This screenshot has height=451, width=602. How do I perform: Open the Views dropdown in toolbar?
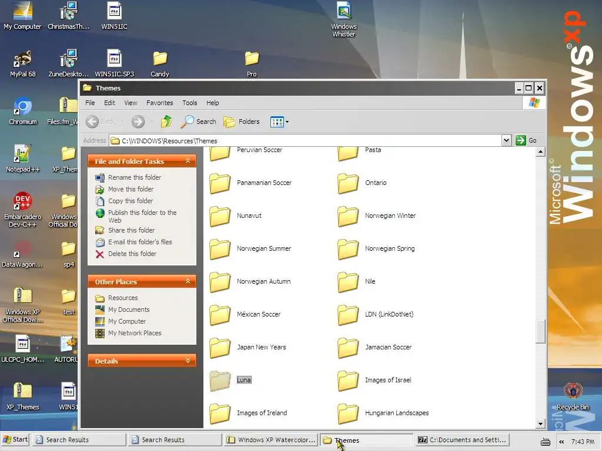coord(279,122)
